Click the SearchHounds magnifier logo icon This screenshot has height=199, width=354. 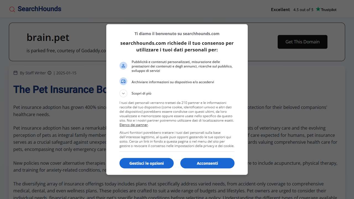point(12,9)
